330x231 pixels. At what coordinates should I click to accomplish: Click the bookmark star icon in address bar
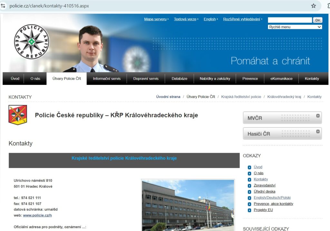pos(313,6)
